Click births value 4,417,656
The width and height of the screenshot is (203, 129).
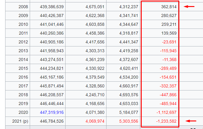coord(95,42)
